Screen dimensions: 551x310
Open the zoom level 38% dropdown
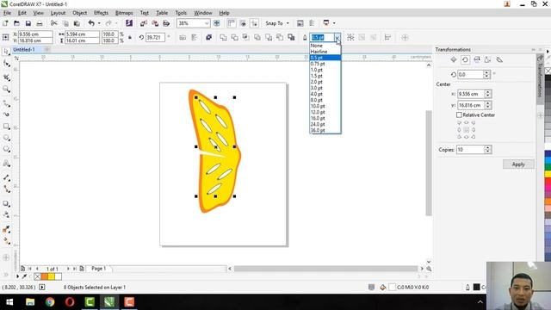click(x=207, y=23)
